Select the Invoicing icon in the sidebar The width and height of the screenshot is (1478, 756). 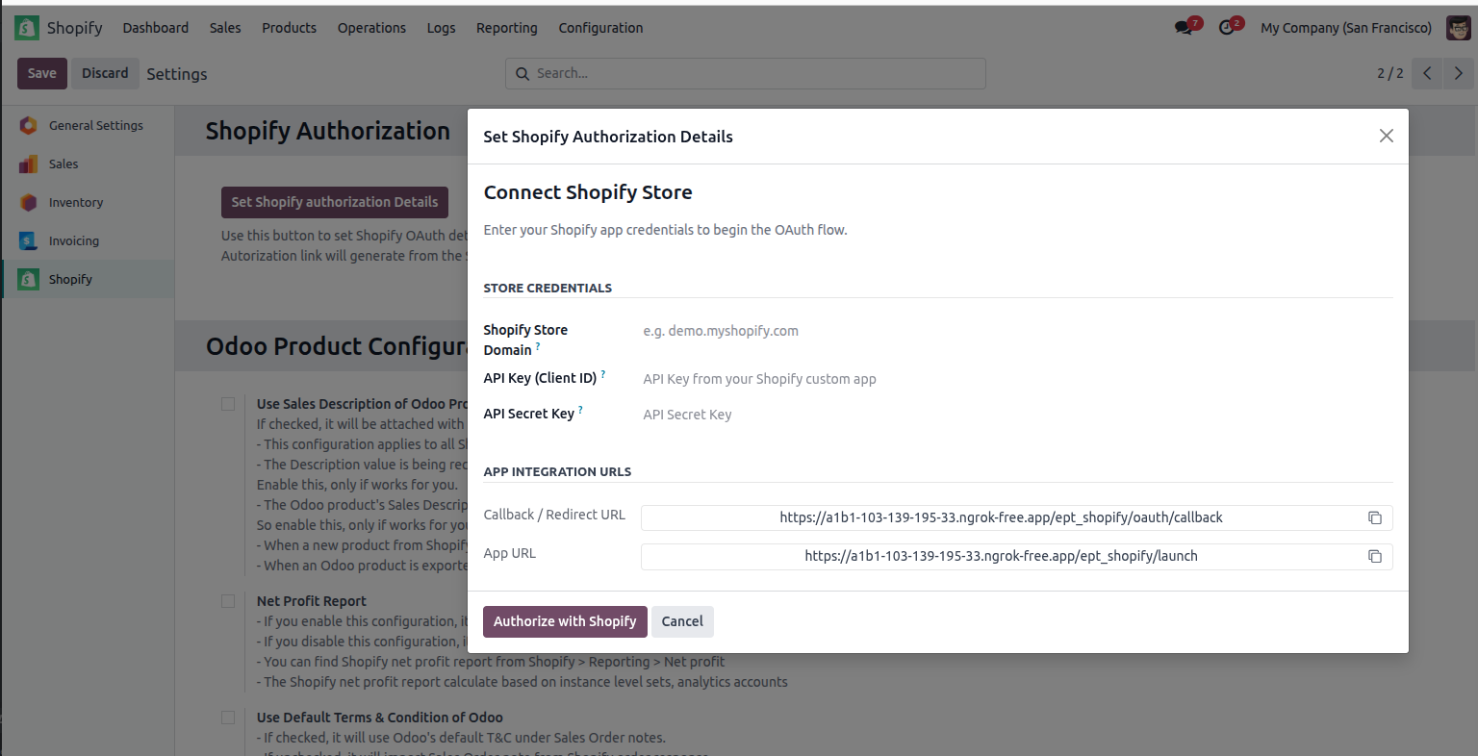28,240
